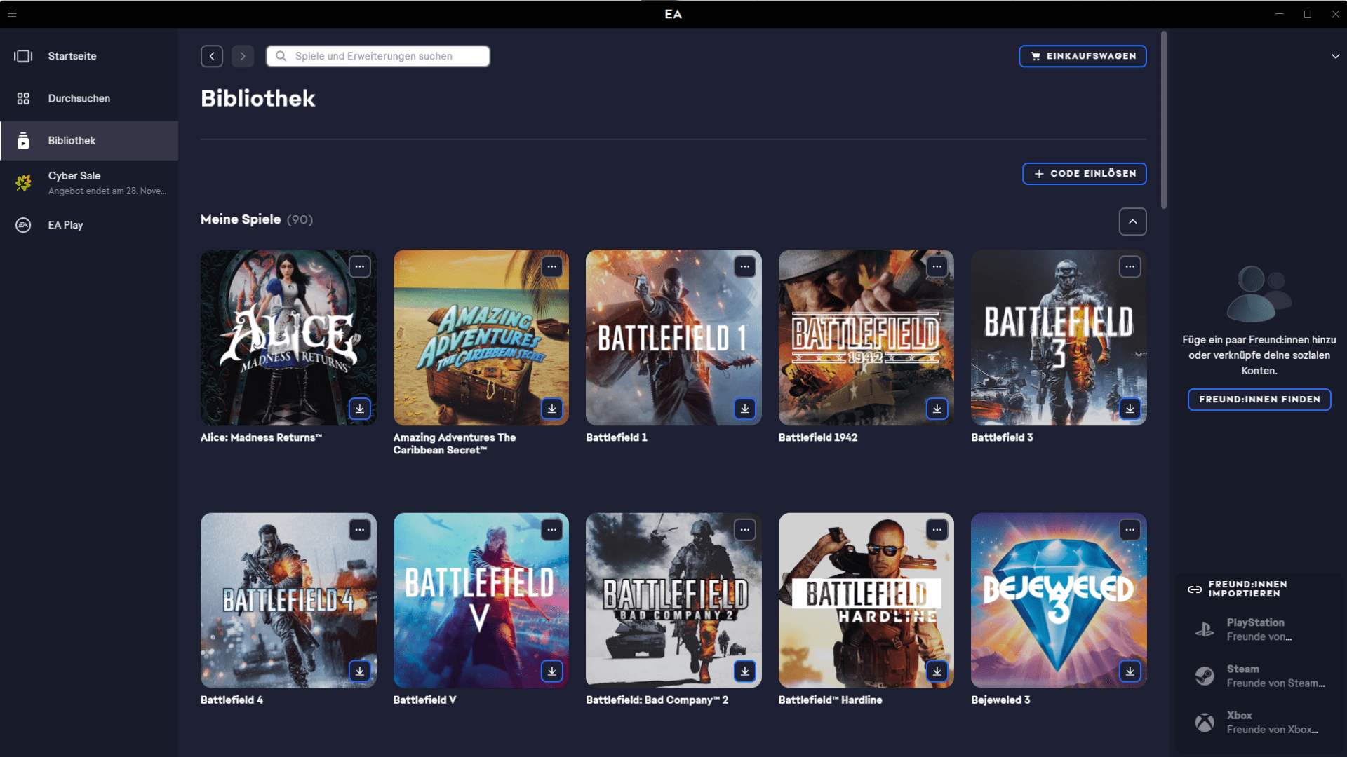Expand the account dropdown chevron
Image resolution: width=1347 pixels, height=757 pixels.
click(1335, 56)
